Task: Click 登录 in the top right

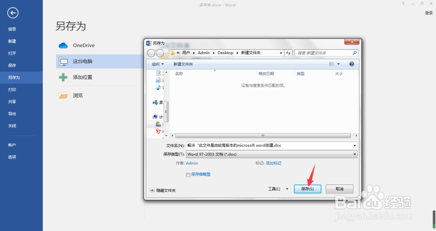Action: (x=429, y=13)
